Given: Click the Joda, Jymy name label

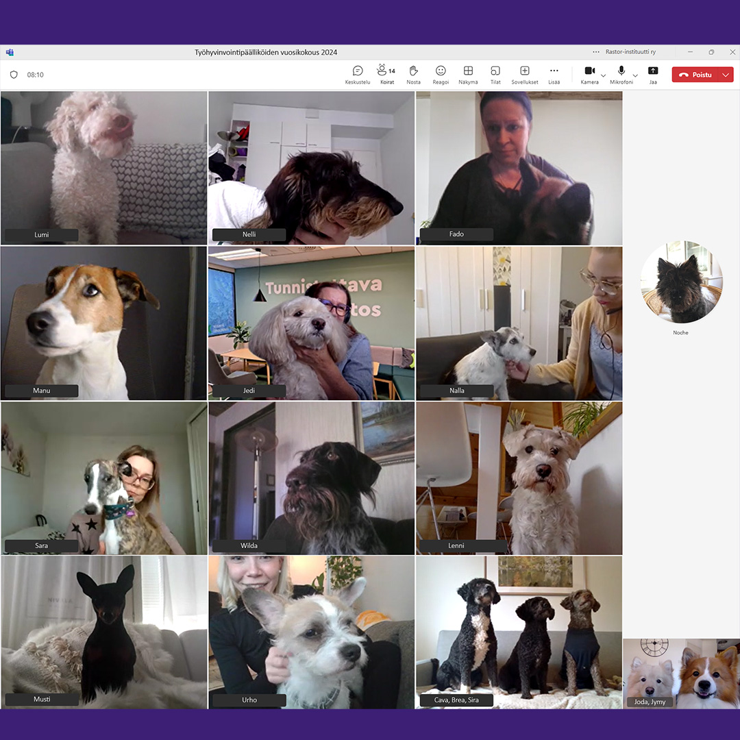Looking at the screenshot, I should tap(650, 702).
